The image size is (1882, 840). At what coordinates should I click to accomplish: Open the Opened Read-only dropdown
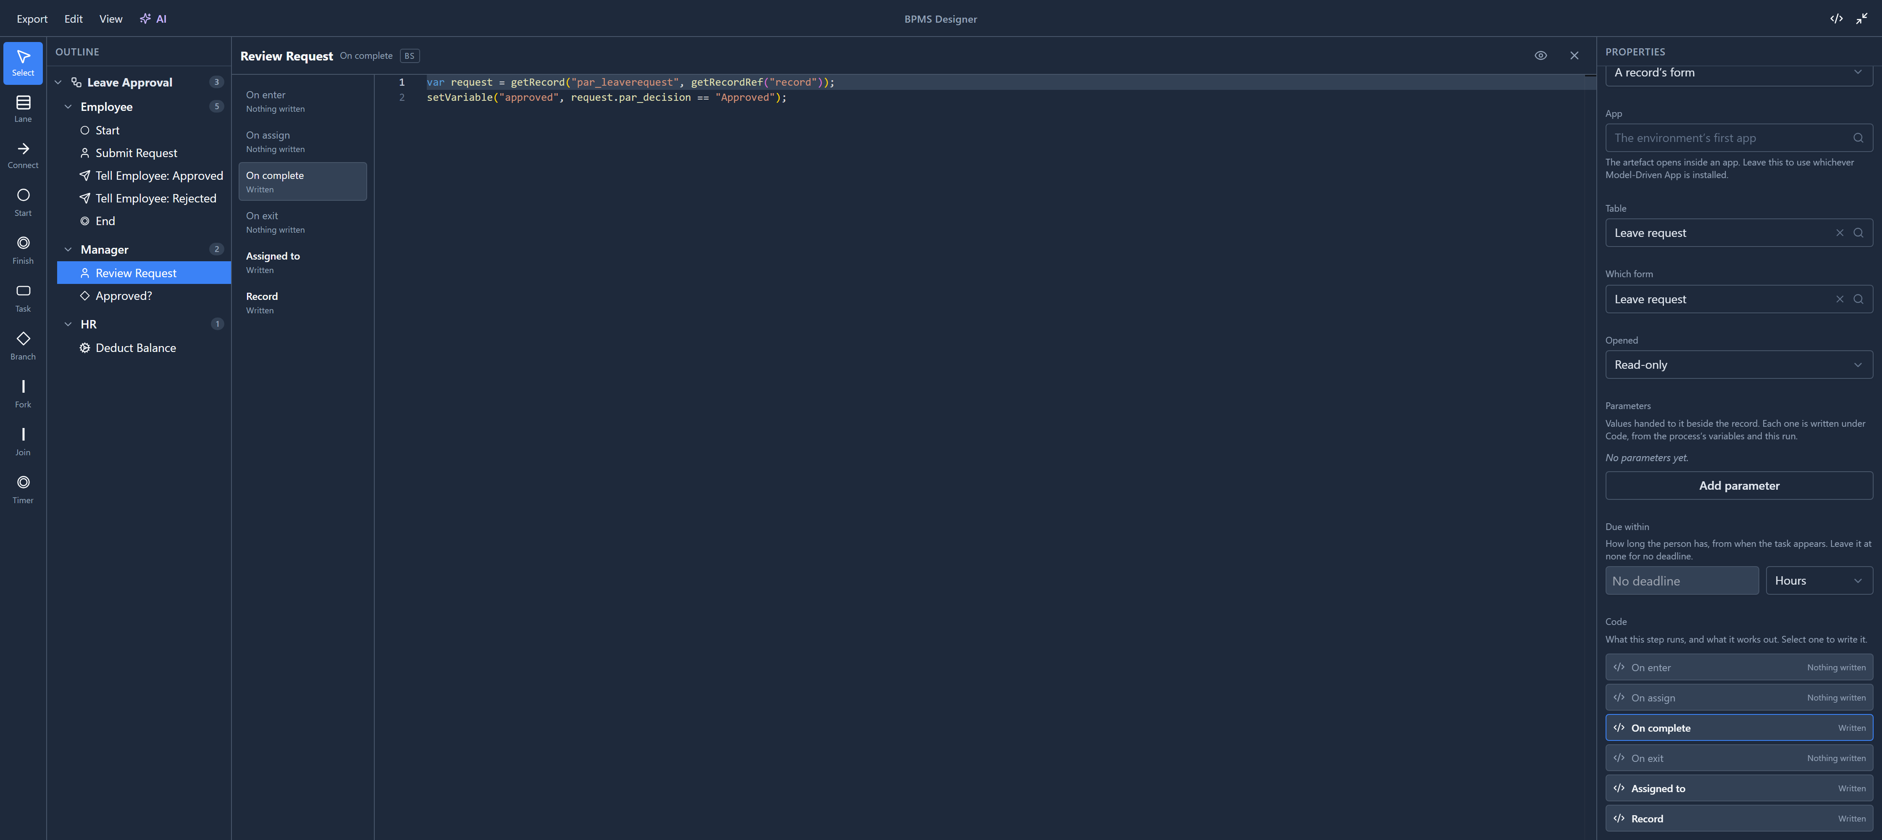[1738, 365]
